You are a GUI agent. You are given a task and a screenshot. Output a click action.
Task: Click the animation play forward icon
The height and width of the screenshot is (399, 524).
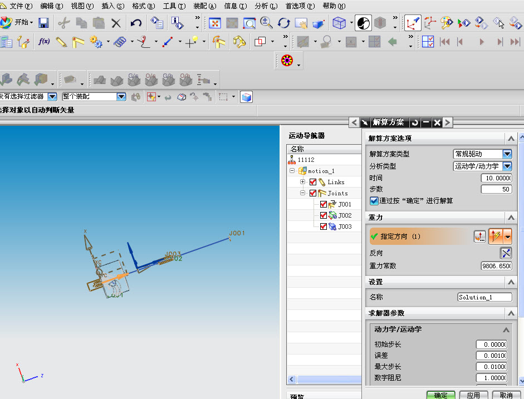pyautogui.click(x=481, y=42)
